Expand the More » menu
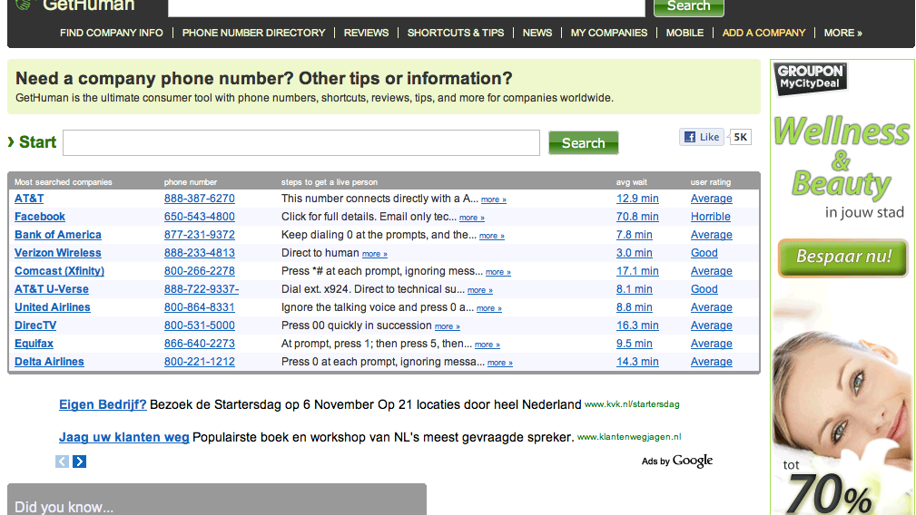Image resolution: width=916 pixels, height=515 pixels. (843, 33)
